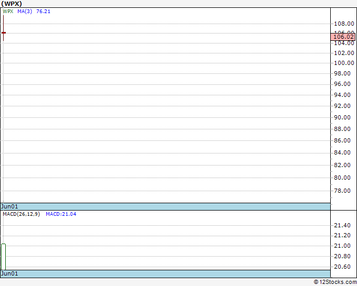
Task: Click the green MACD histogram bar
Action: pos(4,257)
